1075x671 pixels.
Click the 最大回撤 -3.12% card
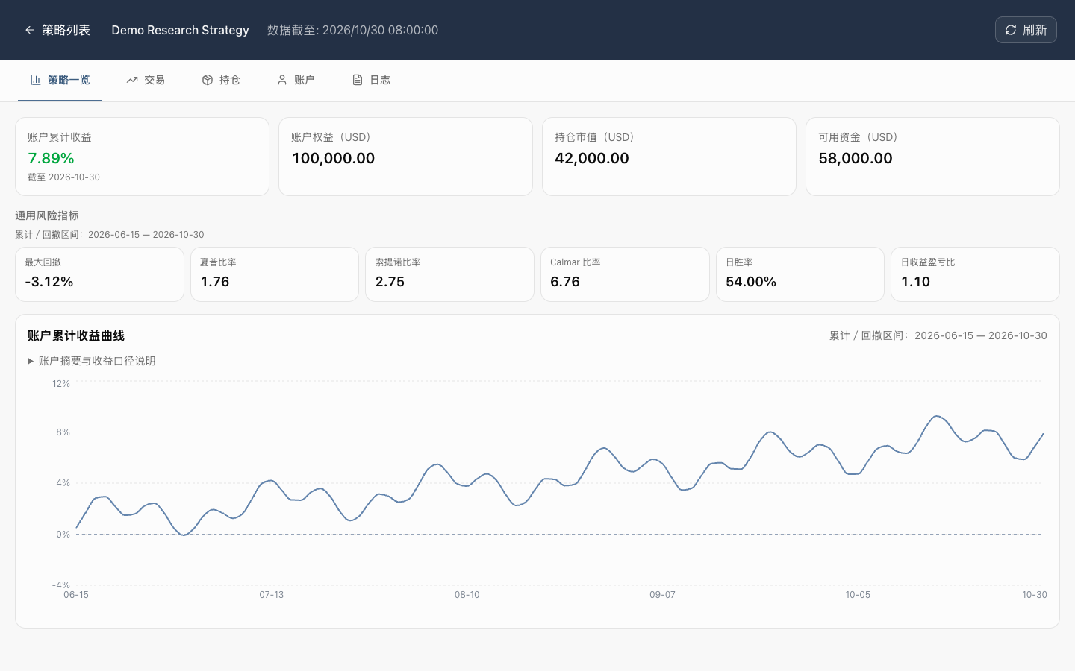click(99, 274)
